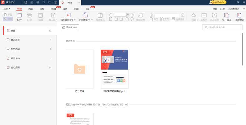The image size is (246, 125).
Task: Select the 手型 (Hand) tool
Action: tap(8, 15)
